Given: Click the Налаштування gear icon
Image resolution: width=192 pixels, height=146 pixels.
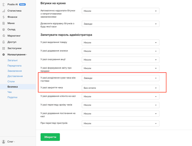Looking at the screenshot, I should point(3,55).
